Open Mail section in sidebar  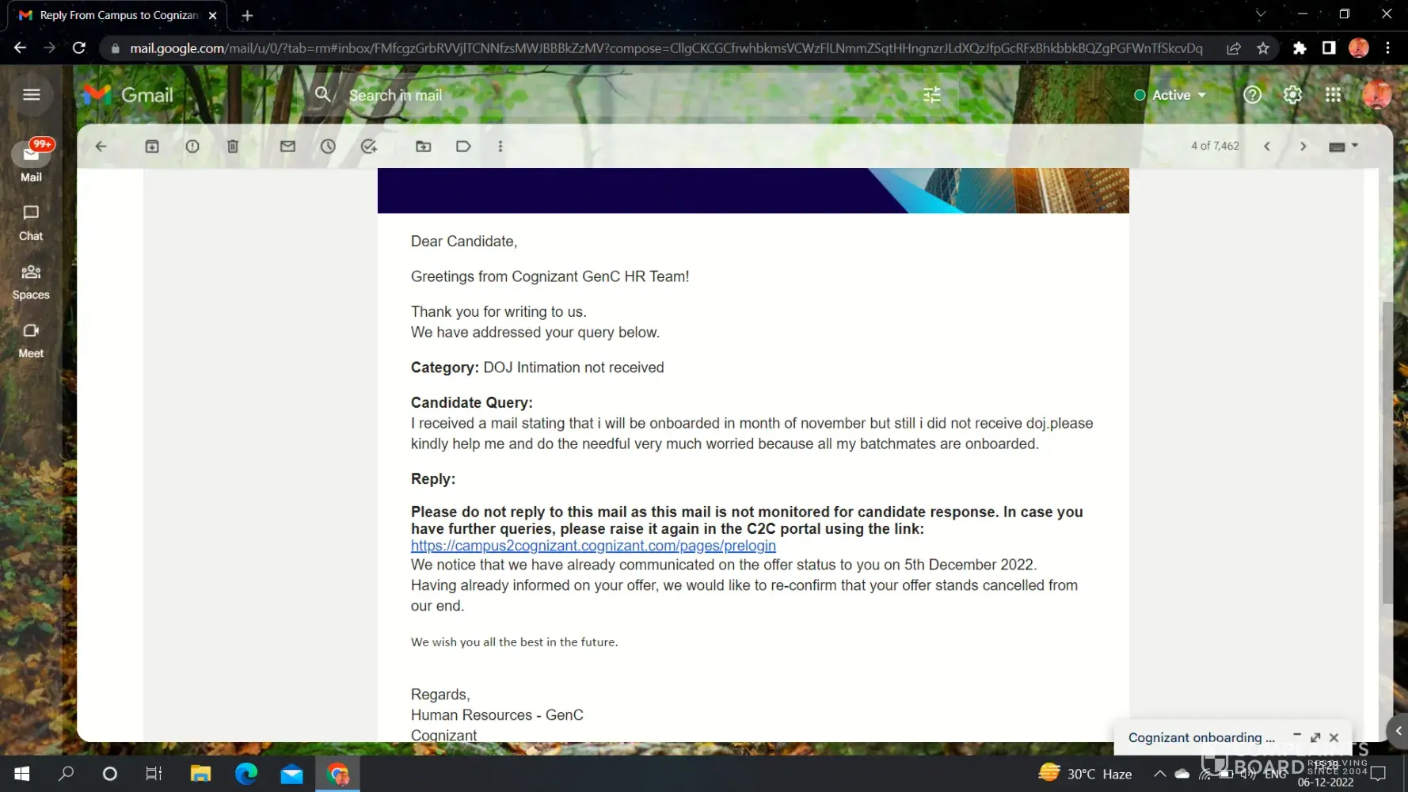coord(32,161)
